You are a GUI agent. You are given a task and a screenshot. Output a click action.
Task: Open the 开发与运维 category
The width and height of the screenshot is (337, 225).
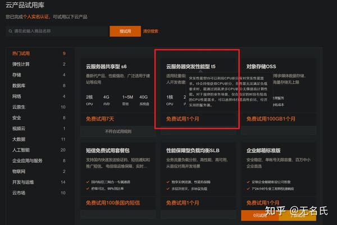pos(23,182)
